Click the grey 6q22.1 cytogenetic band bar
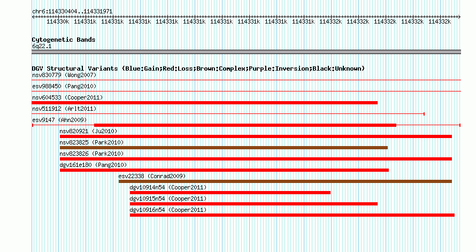476x252 pixels. (246, 52)
